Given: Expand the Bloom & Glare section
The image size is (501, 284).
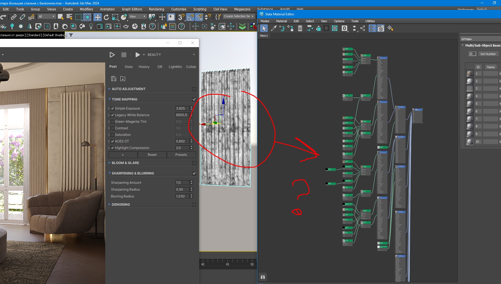Looking at the screenshot, I should [109, 163].
